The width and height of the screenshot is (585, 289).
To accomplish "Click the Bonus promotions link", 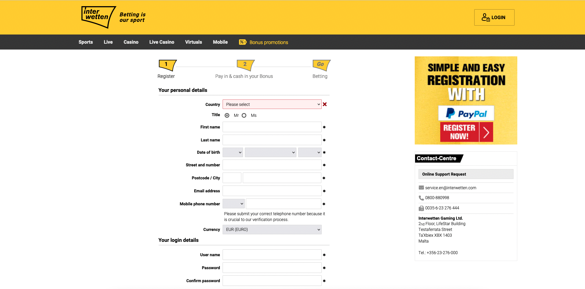I will pos(269,42).
